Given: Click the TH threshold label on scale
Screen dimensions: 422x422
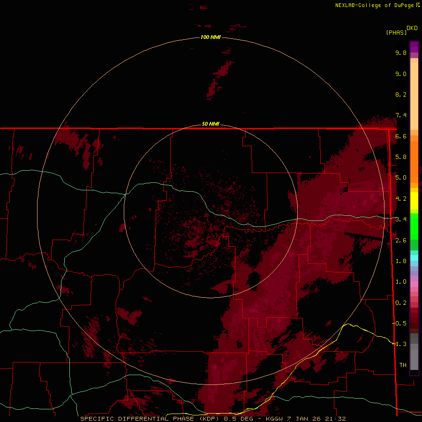Looking at the screenshot, I should 403,365.
